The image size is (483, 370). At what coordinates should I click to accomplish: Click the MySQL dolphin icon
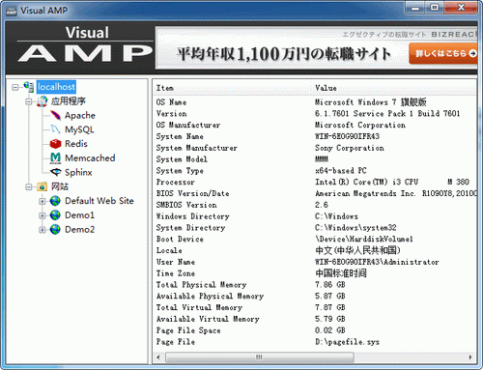coord(55,129)
